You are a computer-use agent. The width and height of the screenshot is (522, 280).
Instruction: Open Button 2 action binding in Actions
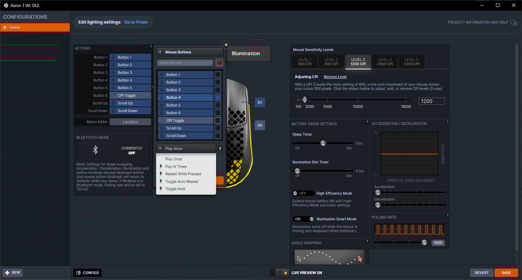coord(130,65)
